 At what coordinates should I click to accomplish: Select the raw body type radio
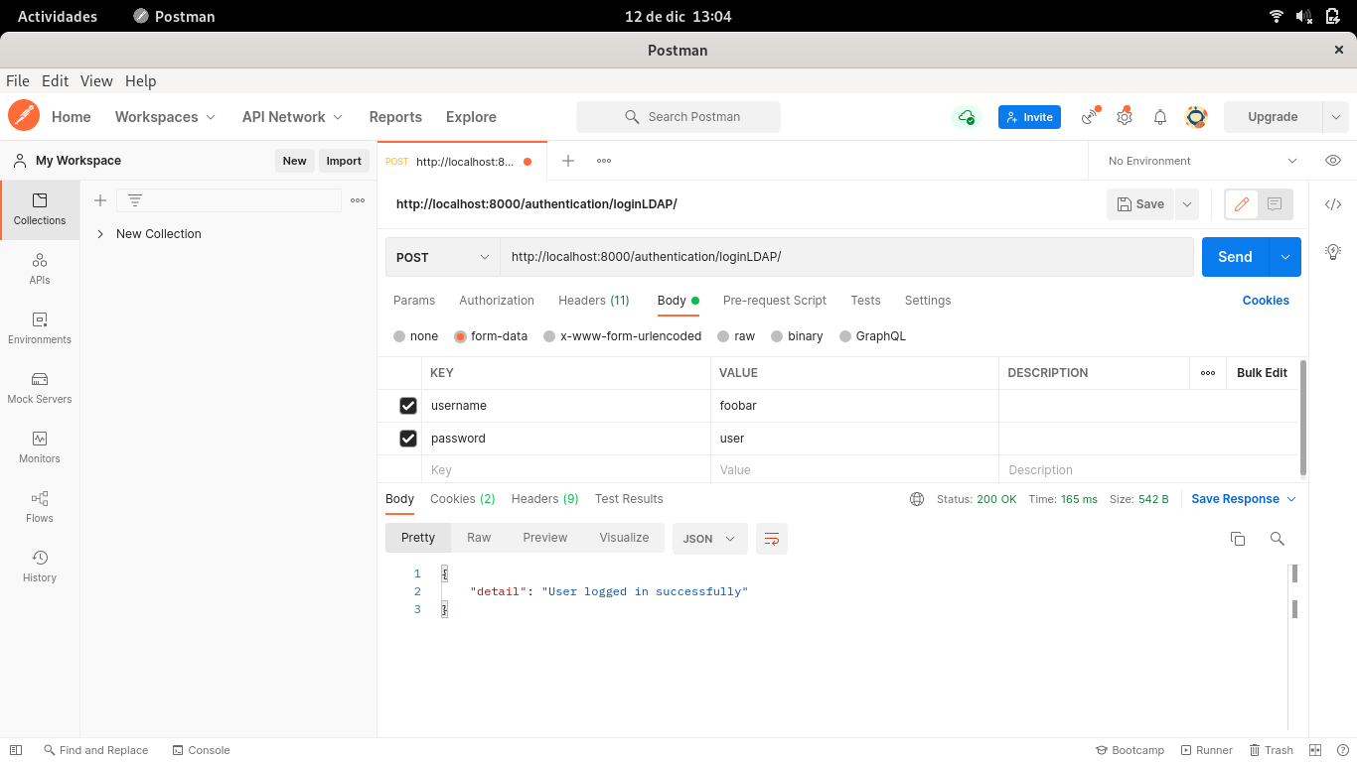723,336
